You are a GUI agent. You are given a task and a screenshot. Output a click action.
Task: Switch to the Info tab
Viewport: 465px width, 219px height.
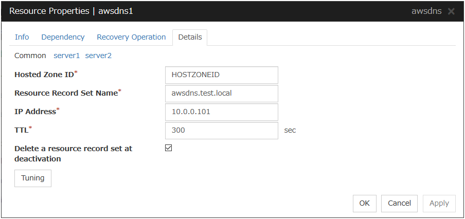point(22,37)
